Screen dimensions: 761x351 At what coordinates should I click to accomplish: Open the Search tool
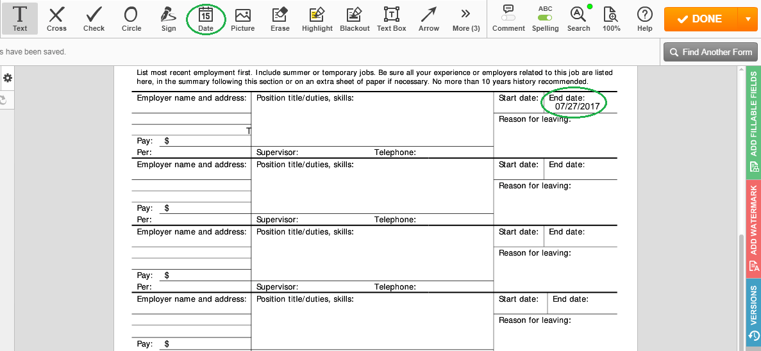click(578, 19)
